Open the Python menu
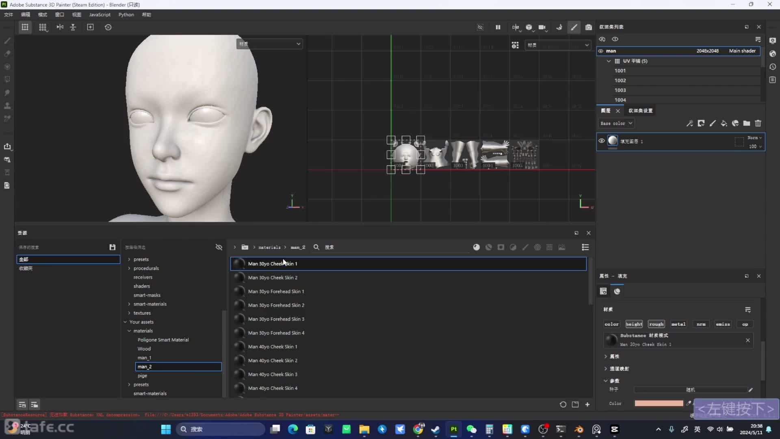 tap(126, 15)
